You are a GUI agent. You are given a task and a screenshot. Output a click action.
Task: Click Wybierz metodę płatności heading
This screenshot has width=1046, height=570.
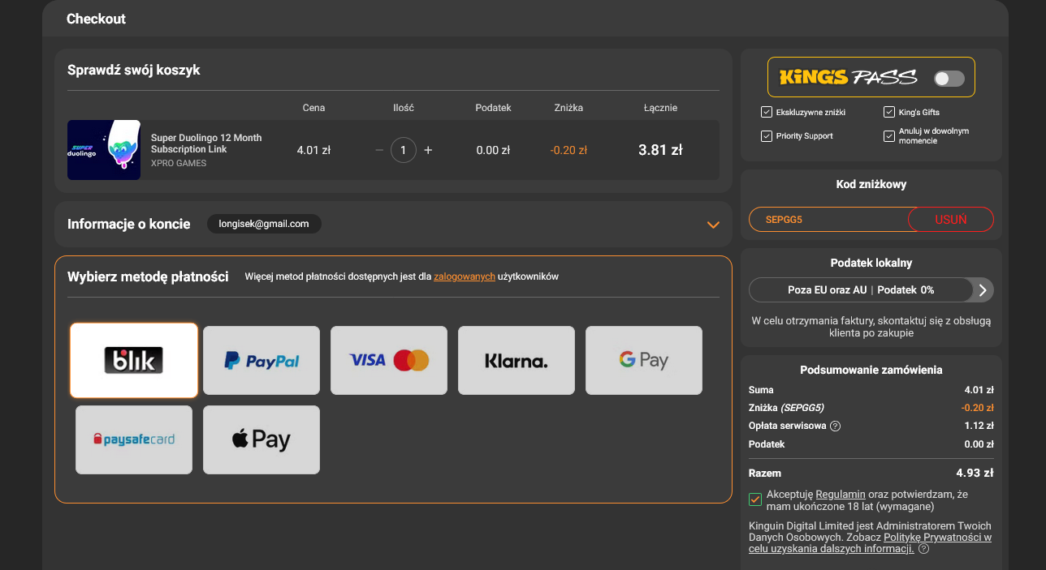pyautogui.click(x=148, y=276)
